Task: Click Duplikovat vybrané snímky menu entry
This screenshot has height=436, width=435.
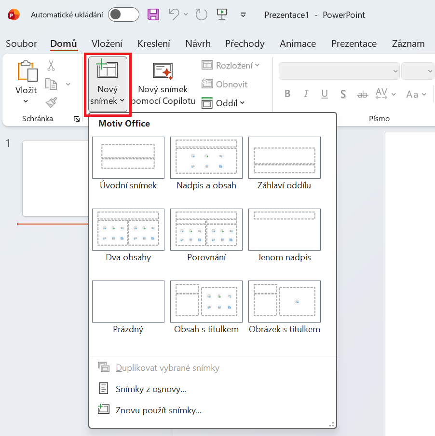Action: [x=213, y=367]
